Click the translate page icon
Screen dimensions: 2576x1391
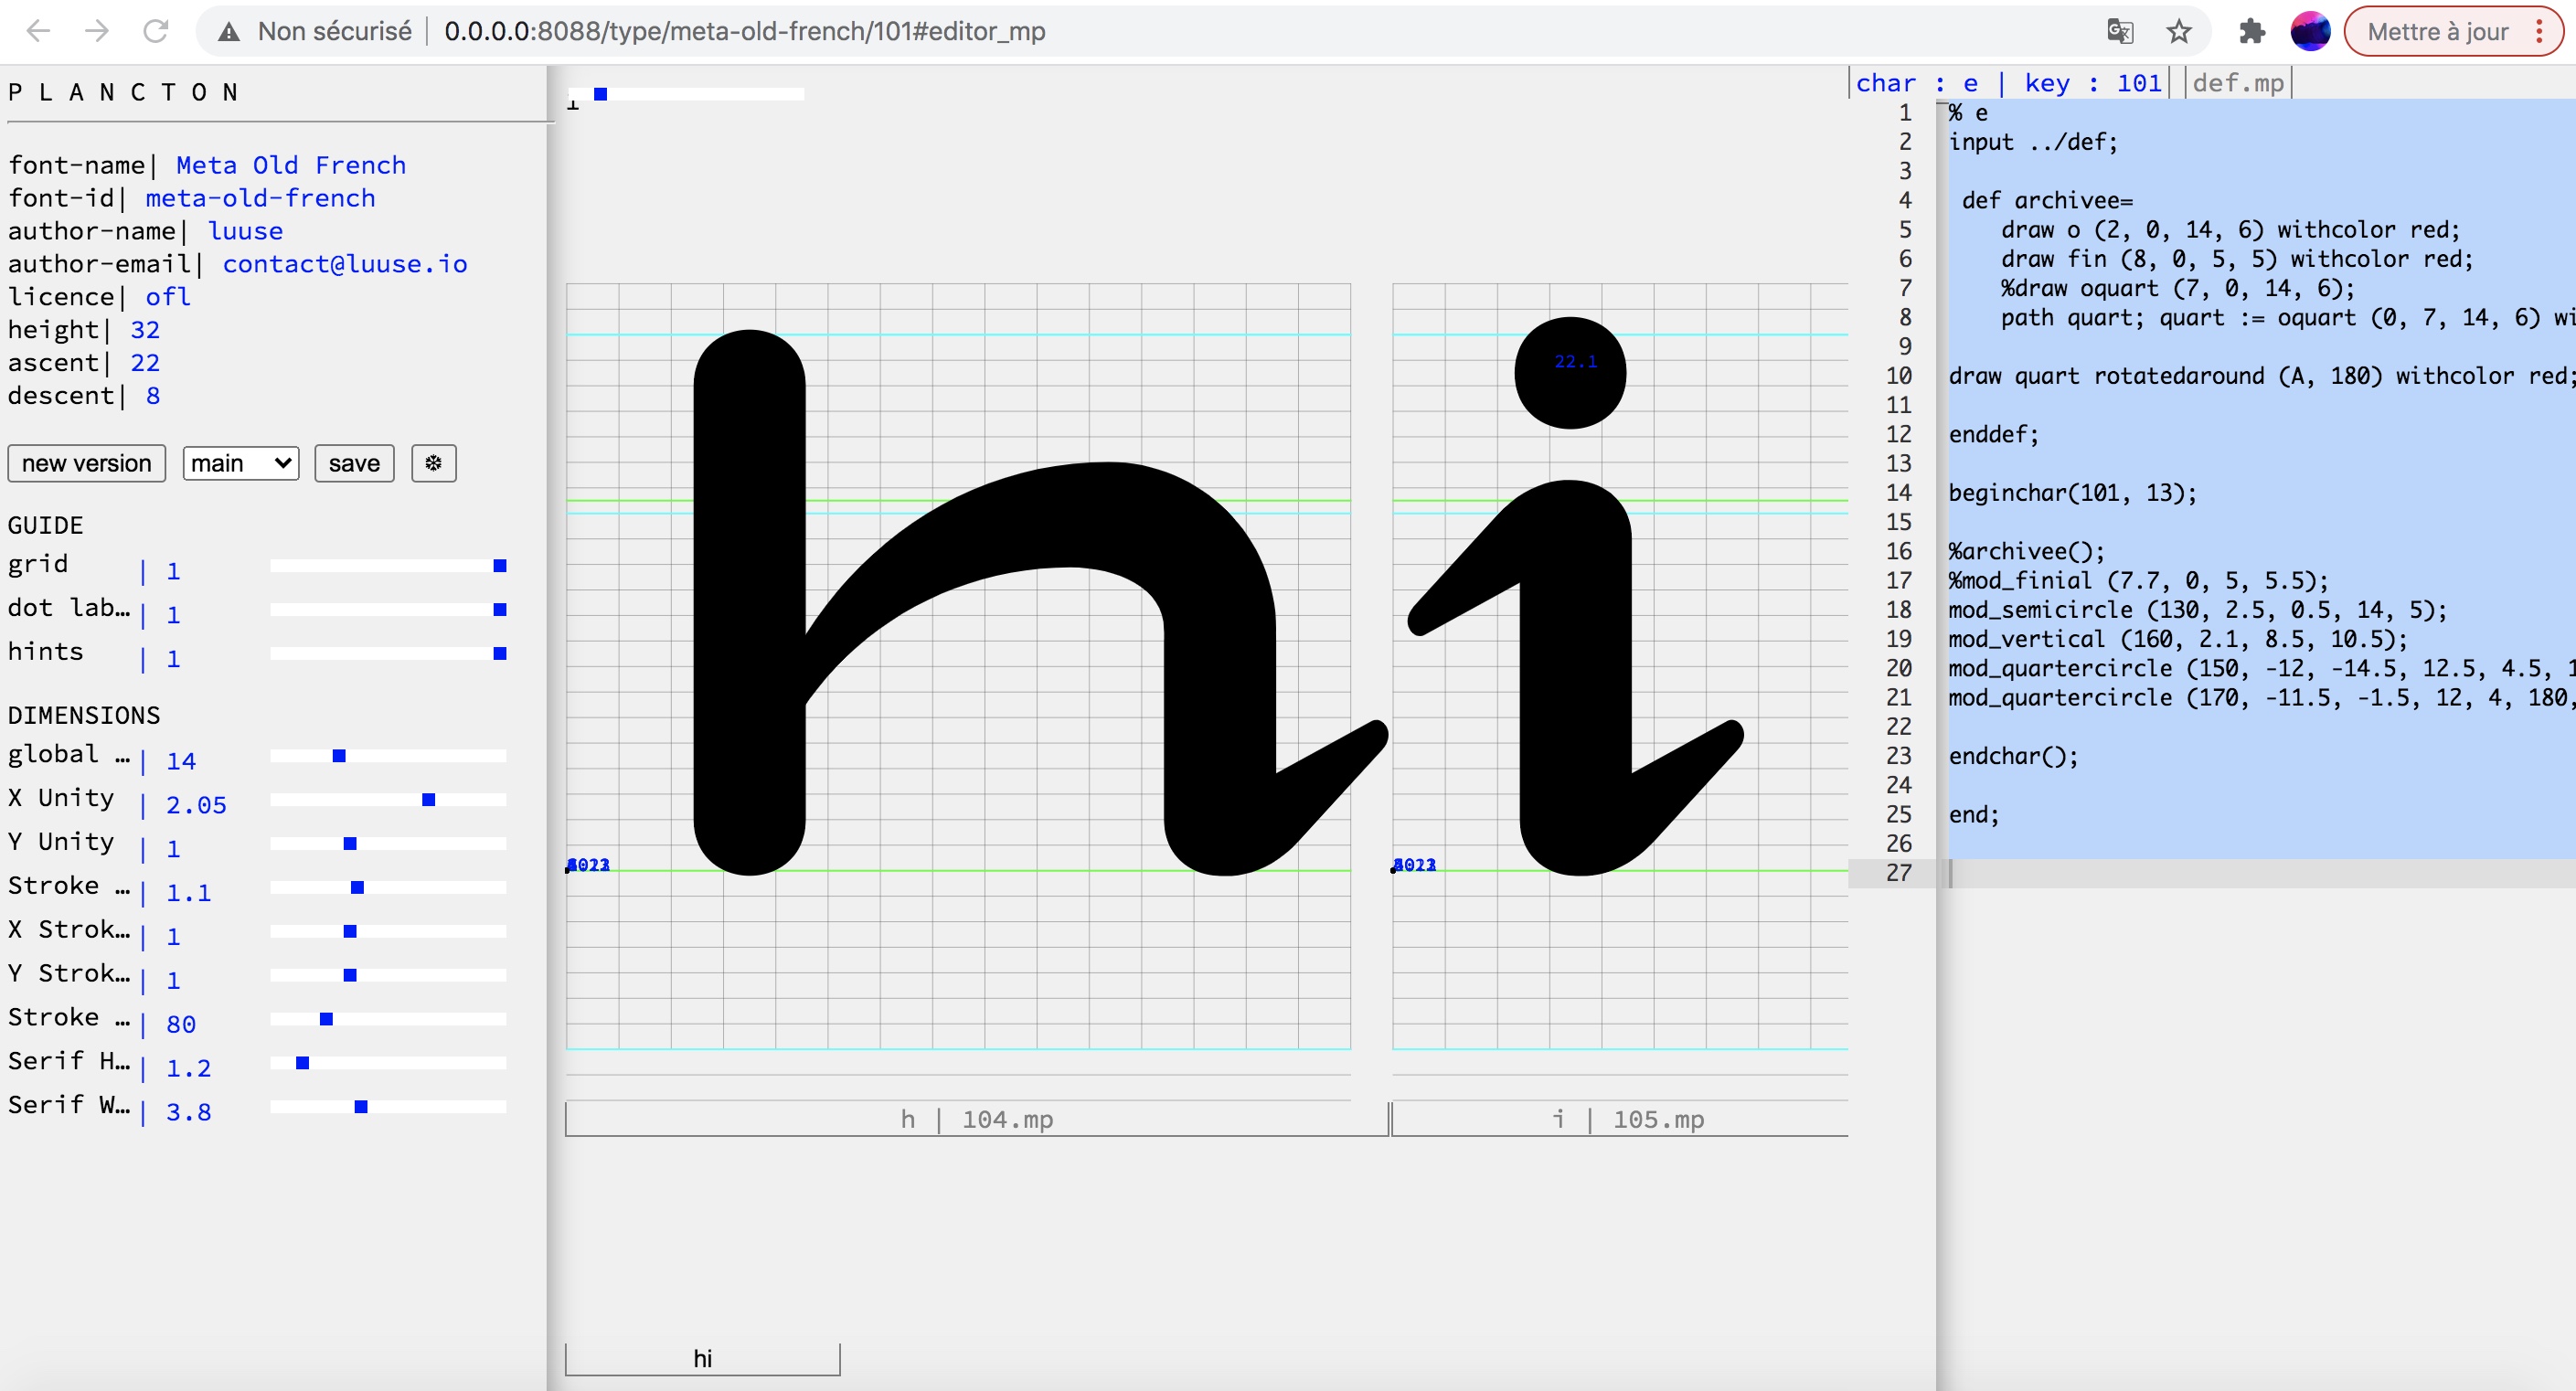pyautogui.click(x=2119, y=31)
